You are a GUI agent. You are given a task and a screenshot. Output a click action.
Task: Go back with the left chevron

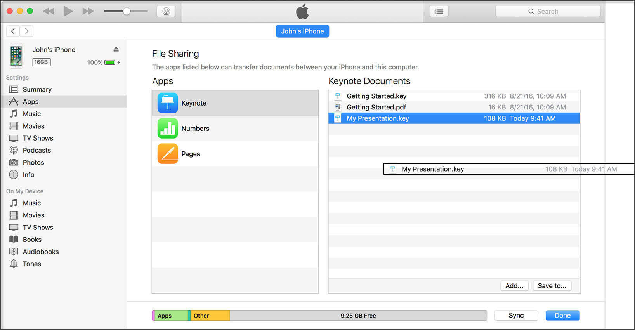13,31
